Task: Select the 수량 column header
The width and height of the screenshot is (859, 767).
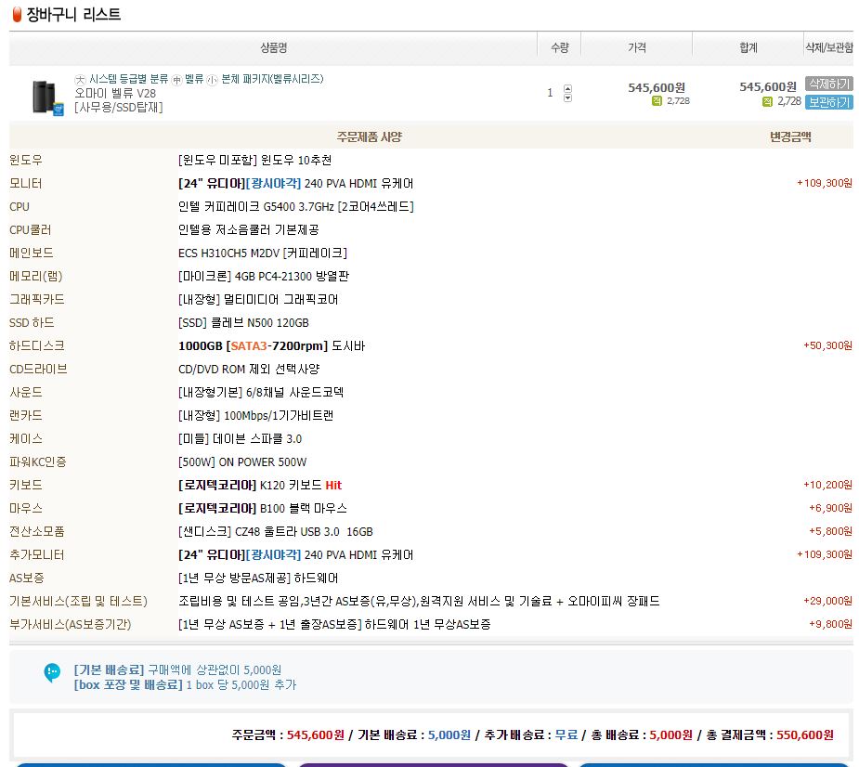Action: (559, 47)
